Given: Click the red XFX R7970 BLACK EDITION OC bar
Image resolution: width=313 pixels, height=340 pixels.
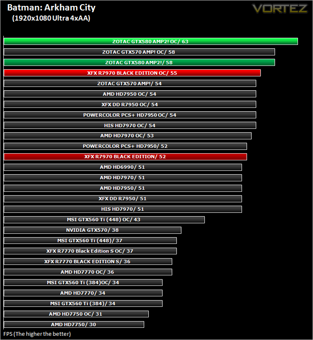Looking at the screenshot, I should pyautogui.click(x=132, y=73).
